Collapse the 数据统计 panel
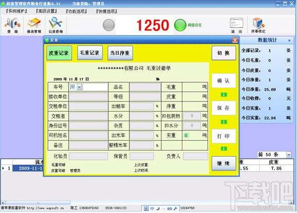 point(289,40)
